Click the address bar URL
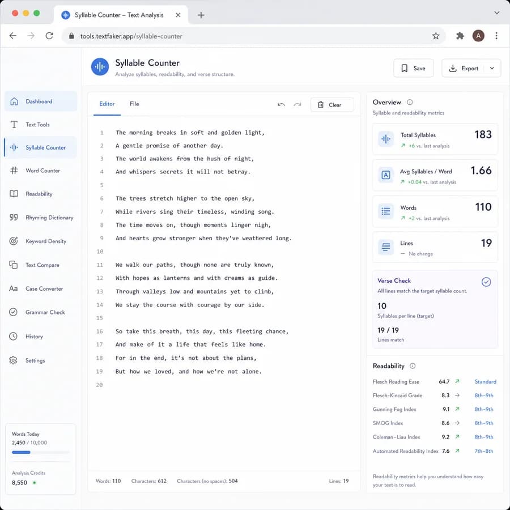 coord(131,36)
